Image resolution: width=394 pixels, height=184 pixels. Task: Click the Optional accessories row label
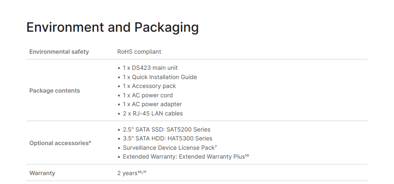(58, 143)
